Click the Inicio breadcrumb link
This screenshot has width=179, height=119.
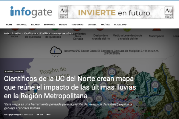pos(6,33)
